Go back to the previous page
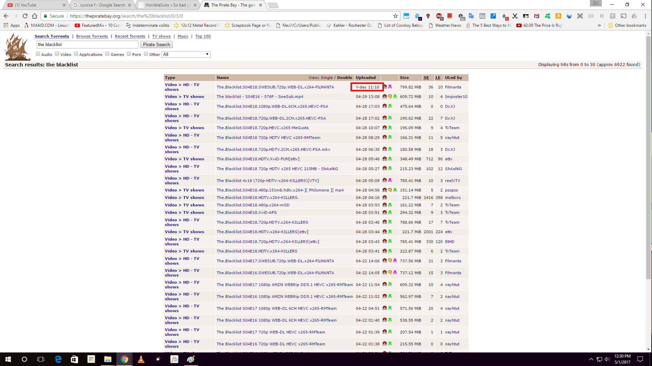The height and width of the screenshot is (366, 652). (6, 16)
